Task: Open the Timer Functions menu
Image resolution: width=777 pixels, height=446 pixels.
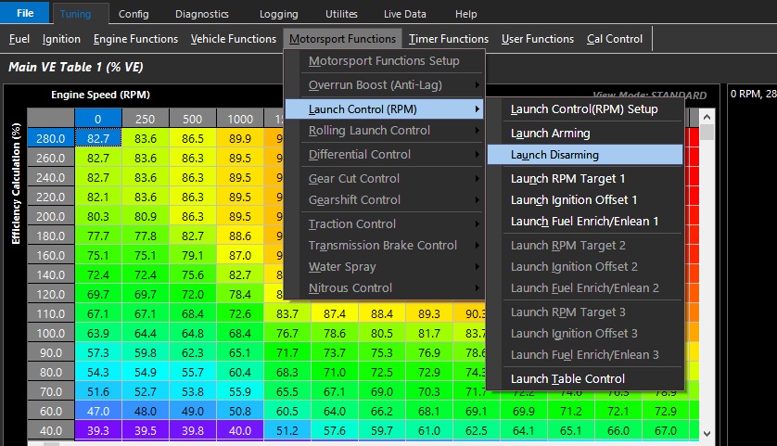Action: (x=449, y=39)
